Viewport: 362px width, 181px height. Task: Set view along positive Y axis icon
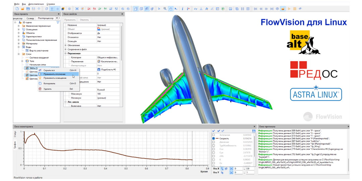click(105, 9)
